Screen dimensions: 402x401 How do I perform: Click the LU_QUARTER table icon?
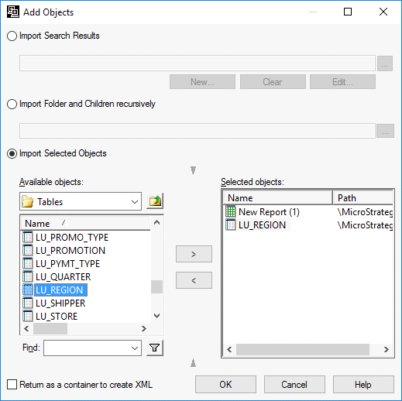[28, 276]
